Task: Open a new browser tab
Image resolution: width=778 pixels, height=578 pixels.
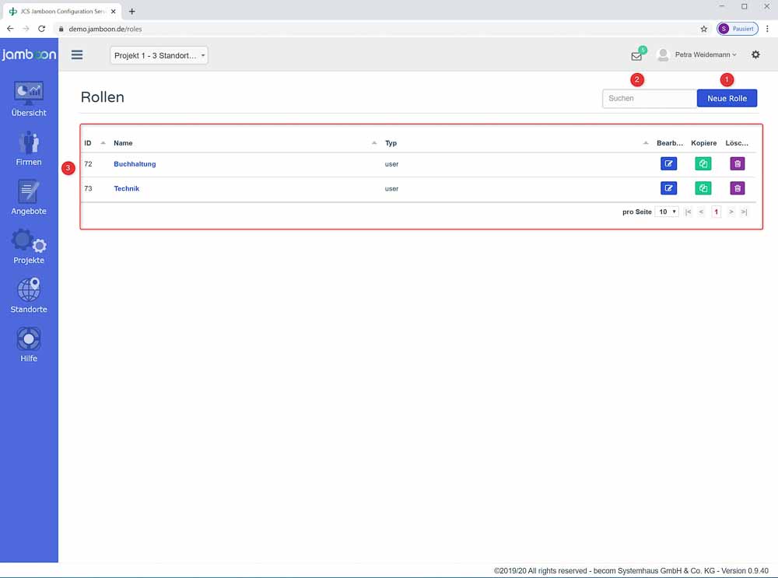Action: pos(132,11)
